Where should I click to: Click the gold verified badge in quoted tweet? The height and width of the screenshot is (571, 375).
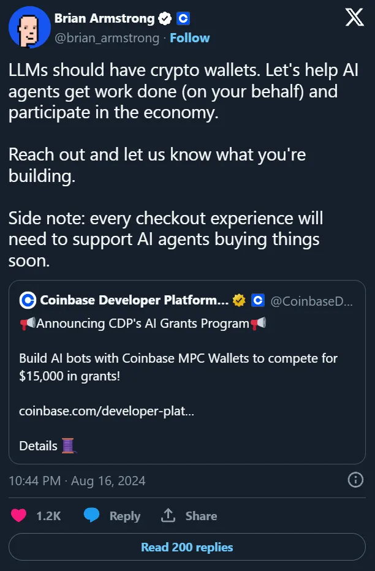(x=238, y=300)
